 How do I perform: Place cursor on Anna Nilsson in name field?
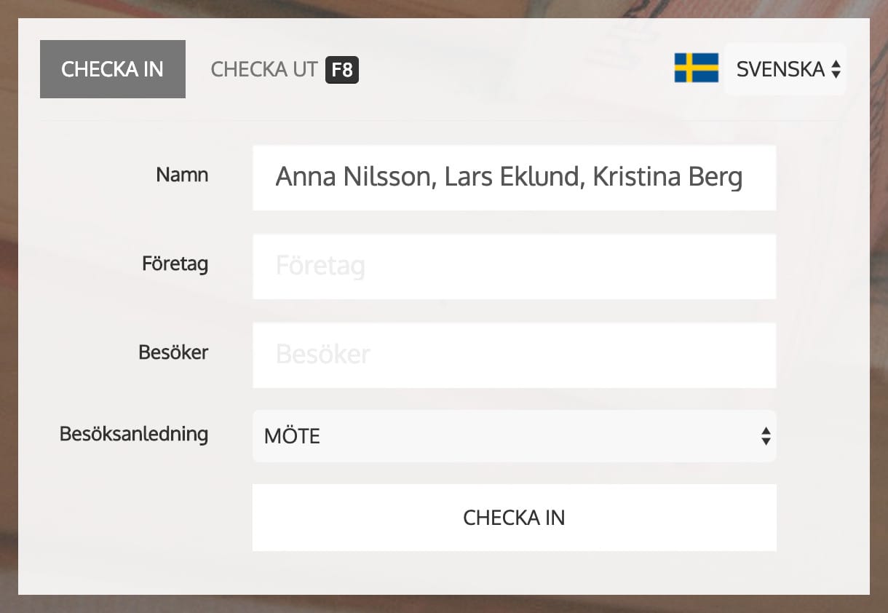pyautogui.click(x=352, y=178)
